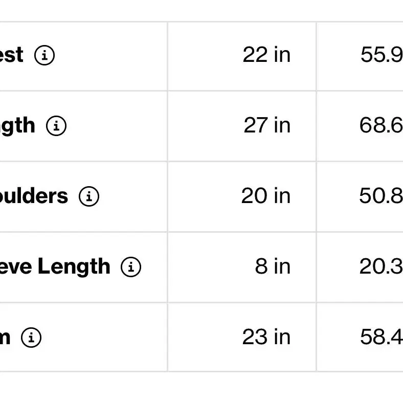The width and height of the screenshot is (403, 403).
Task: Show the Shoulders measurement info icon
Action: coord(89,196)
